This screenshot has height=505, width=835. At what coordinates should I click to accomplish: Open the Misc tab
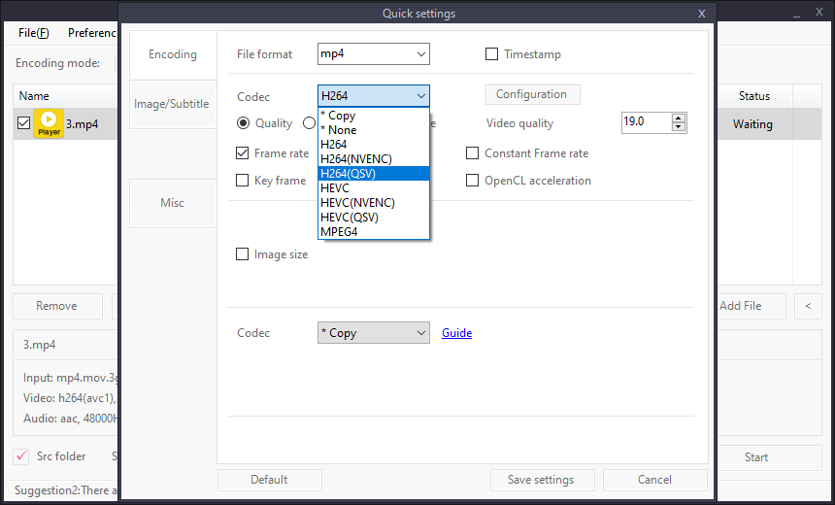tap(172, 203)
